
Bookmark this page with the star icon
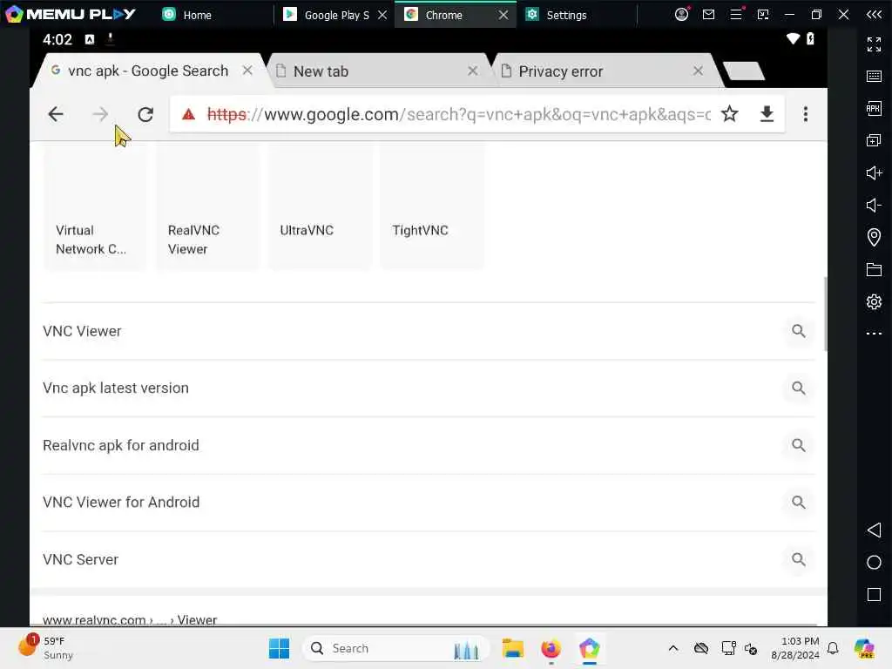pos(729,114)
